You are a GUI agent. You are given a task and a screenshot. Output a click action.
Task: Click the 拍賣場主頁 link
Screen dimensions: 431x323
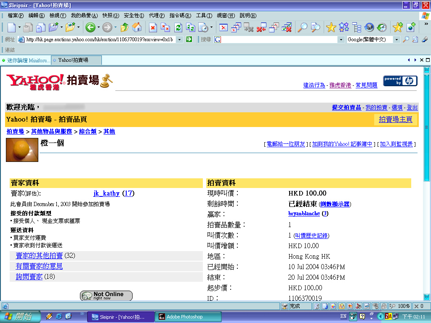click(x=395, y=119)
